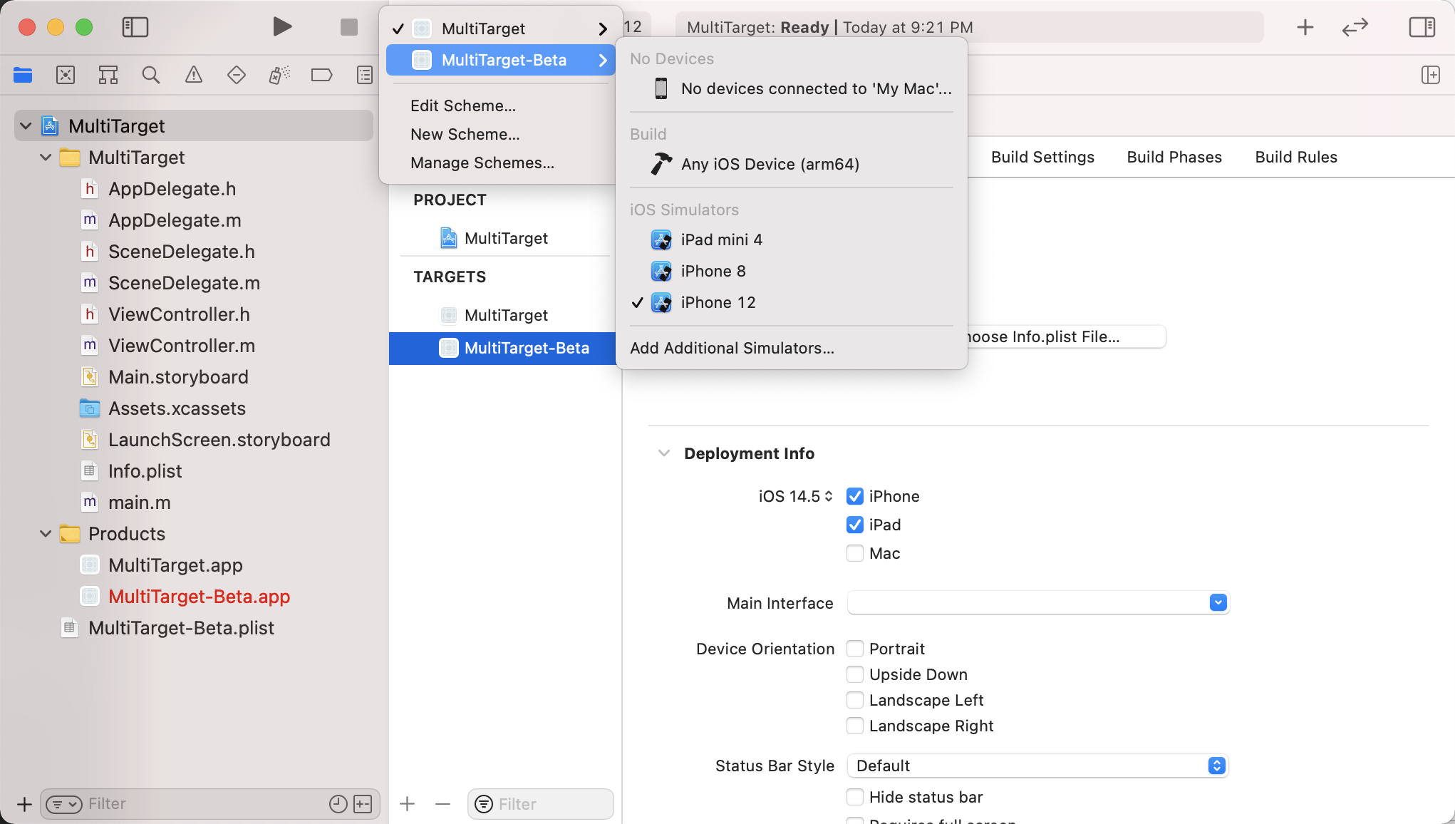
Task: Collapse the Deployment Info section
Action: click(x=664, y=453)
